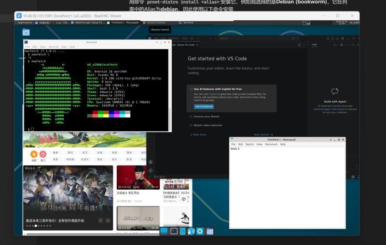This screenshot has height=245, width=386.
Task: Close the Setup VS Code walkthrough tab
Action: [x=197, y=45]
